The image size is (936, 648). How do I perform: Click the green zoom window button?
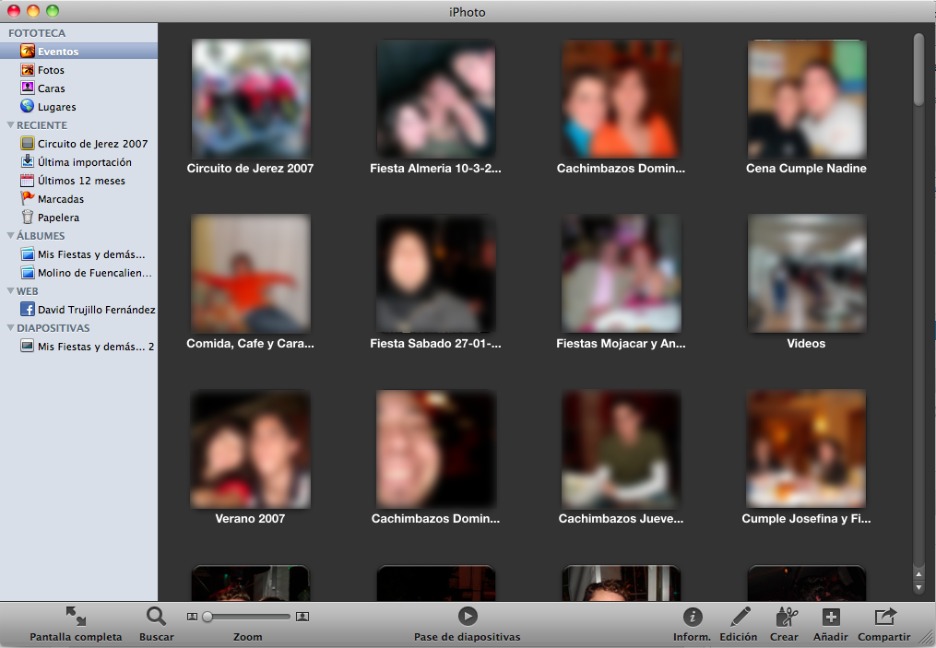(x=53, y=11)
